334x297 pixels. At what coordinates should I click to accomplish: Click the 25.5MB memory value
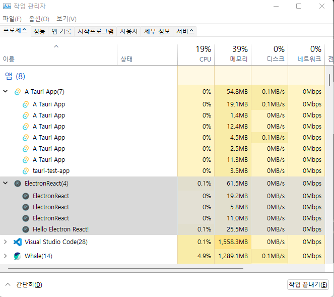[x=237, y=229]
